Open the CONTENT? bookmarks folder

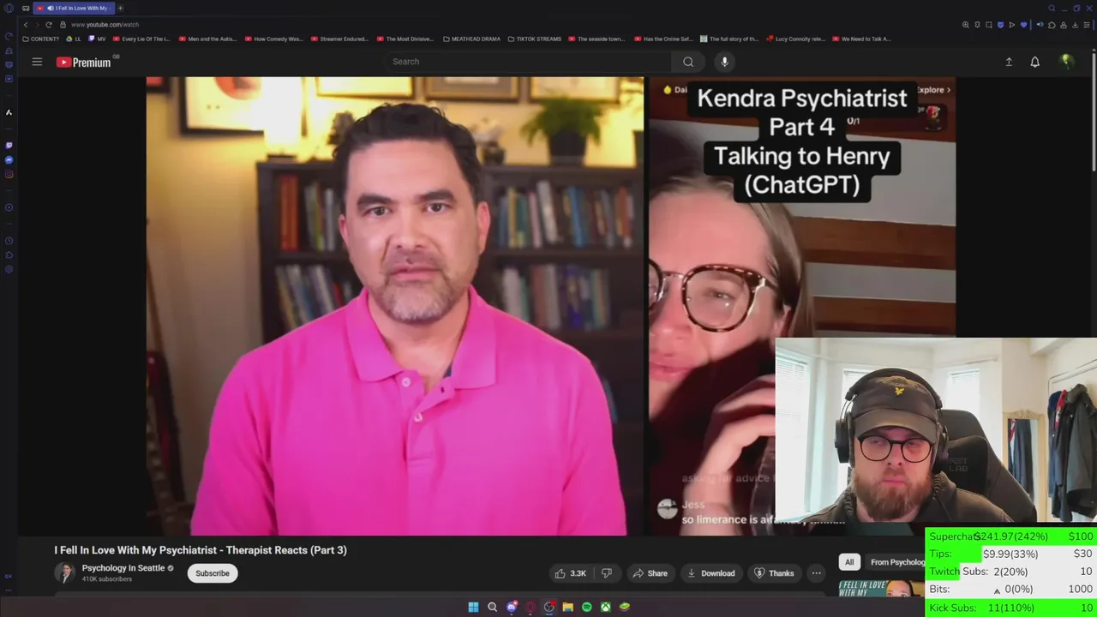[x=40, y=39]
